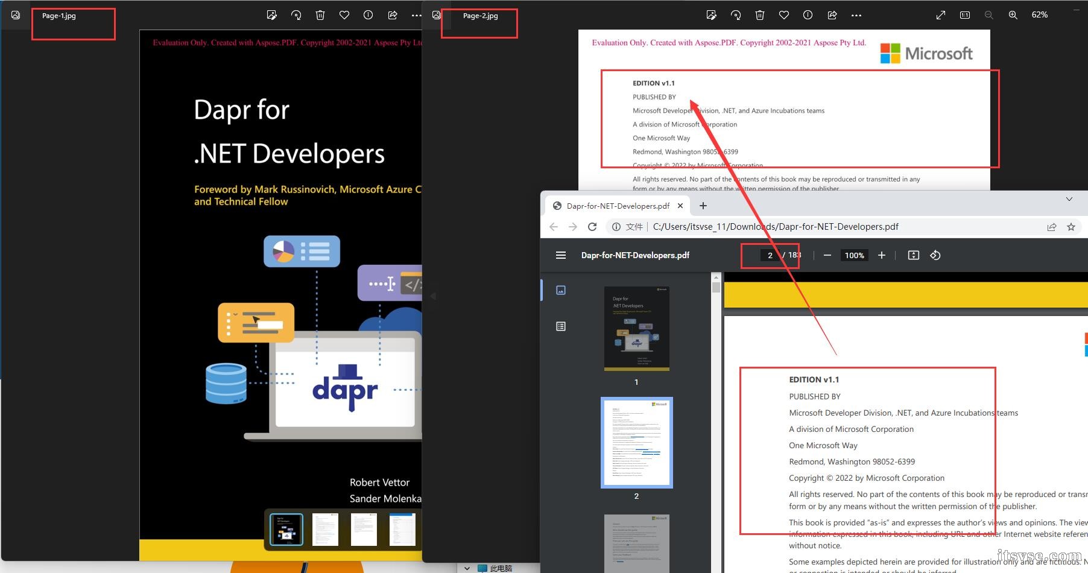This screenshot has width=1088, height=573.
Task: Go to previous image arrow in Page-2.jpg window
Action: click(x=433, y=296)
